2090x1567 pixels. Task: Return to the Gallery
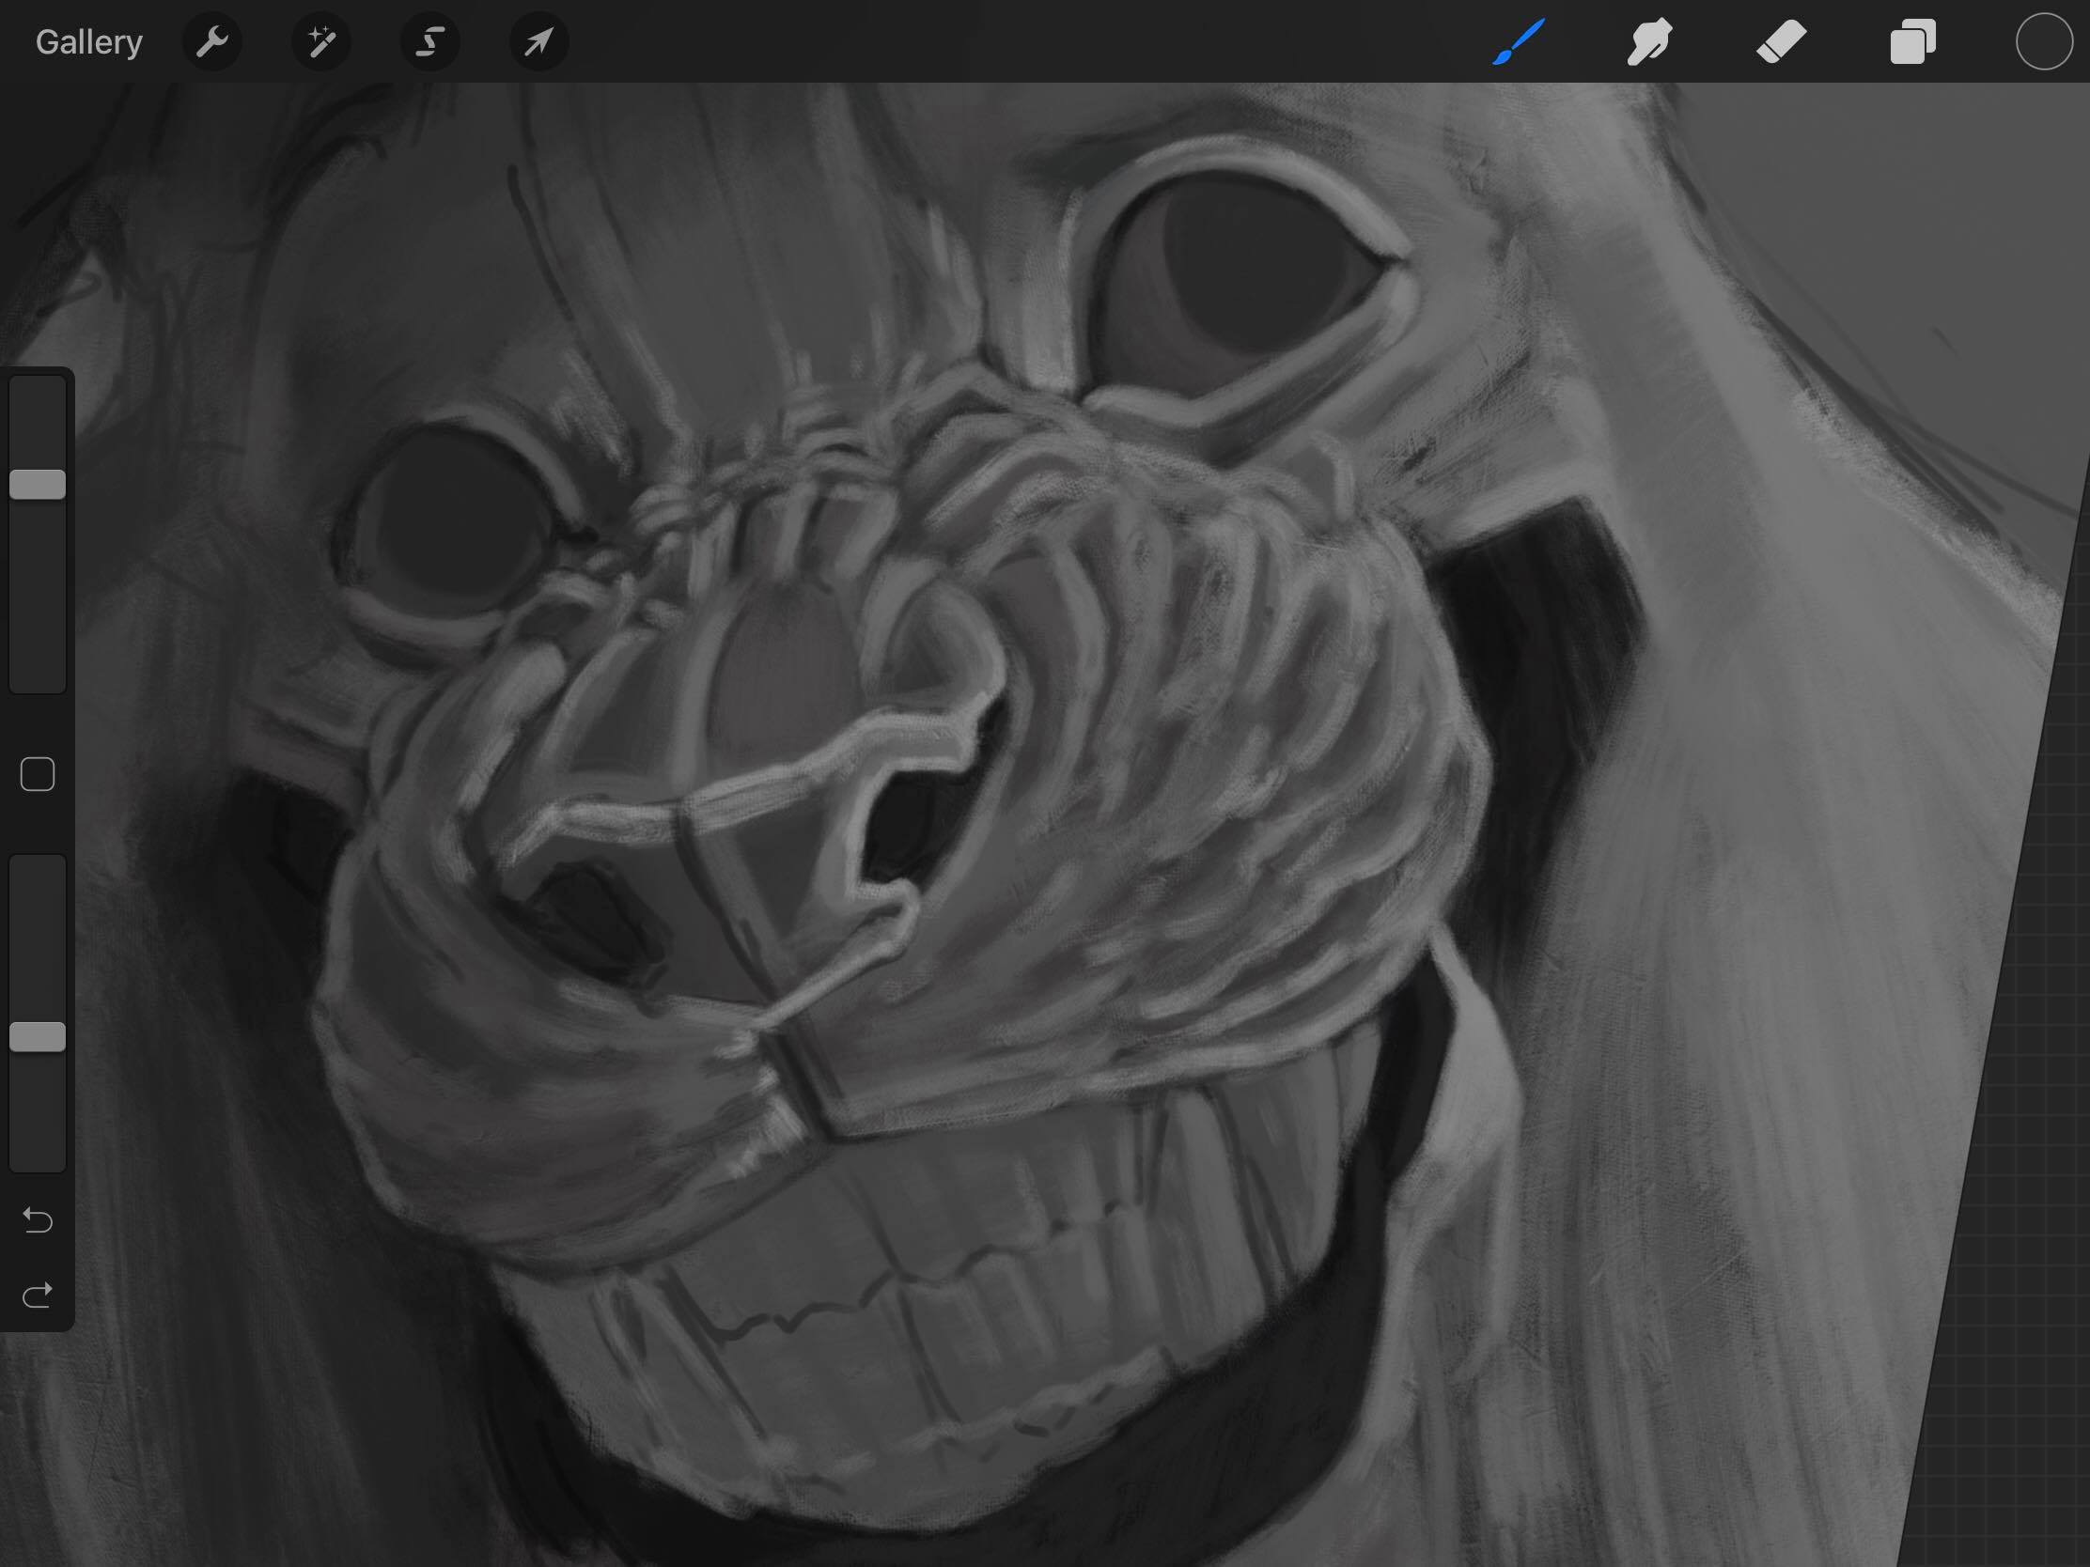[x=89, y=42]
